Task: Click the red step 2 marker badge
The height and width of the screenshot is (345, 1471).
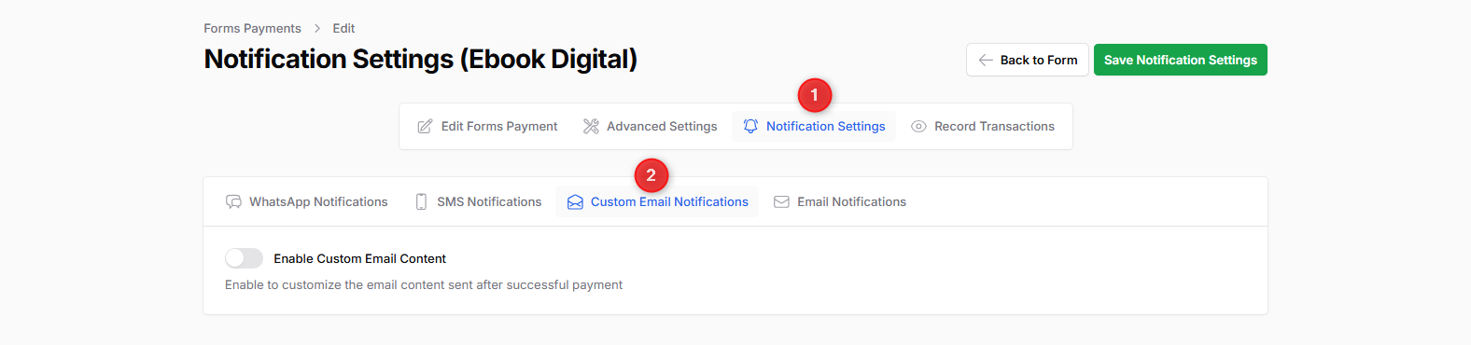Action: pyautogui.click(x=651, y=174)
